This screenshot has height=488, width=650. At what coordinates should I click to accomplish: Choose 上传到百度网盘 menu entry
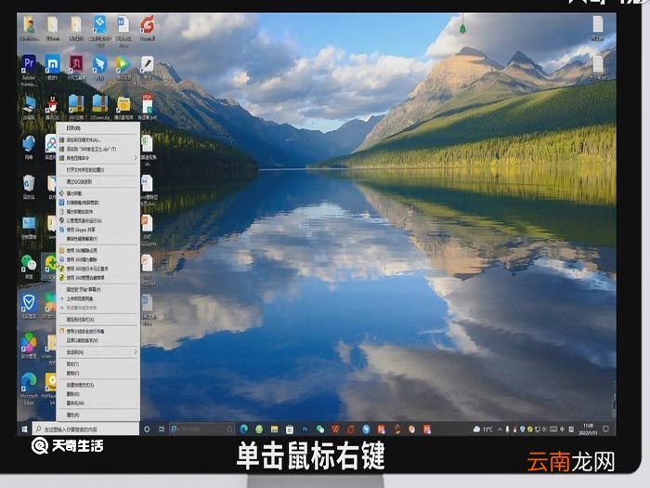[x=98, y=298]
